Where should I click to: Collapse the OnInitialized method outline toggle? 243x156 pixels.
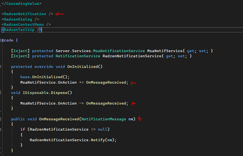pyautogui.click(x=0, y=67)
